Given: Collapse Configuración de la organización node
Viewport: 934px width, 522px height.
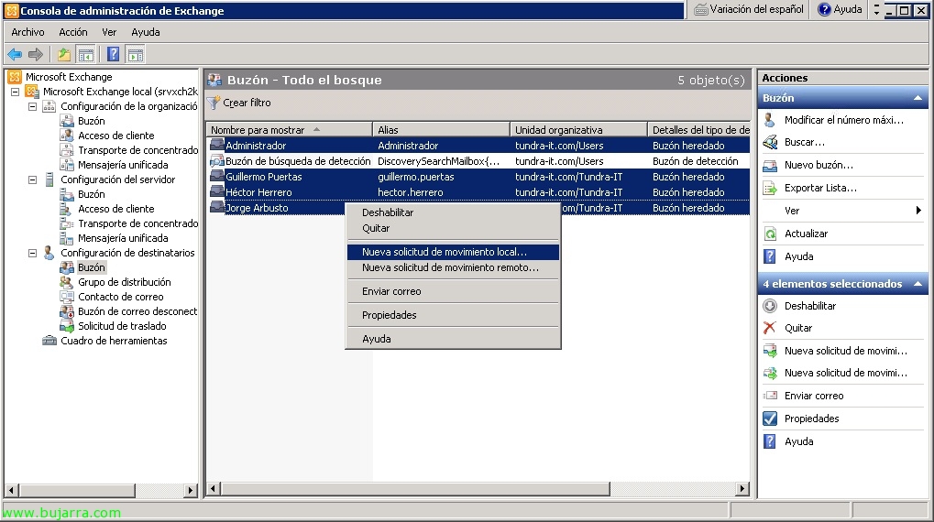Looking at the screenshot, I should tap(33, 106).
